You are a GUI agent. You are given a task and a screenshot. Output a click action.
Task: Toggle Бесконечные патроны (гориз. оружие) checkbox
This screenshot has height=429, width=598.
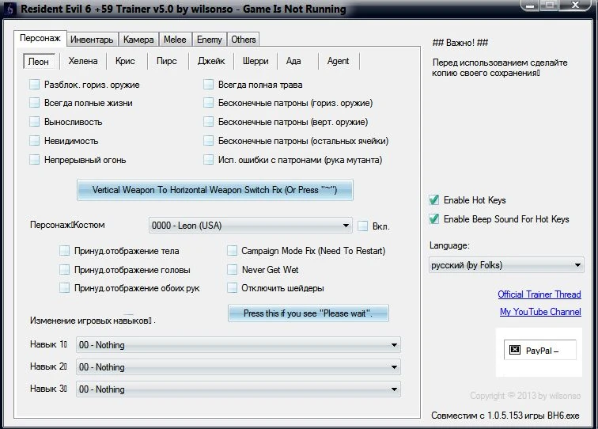[x=209, y=103]
